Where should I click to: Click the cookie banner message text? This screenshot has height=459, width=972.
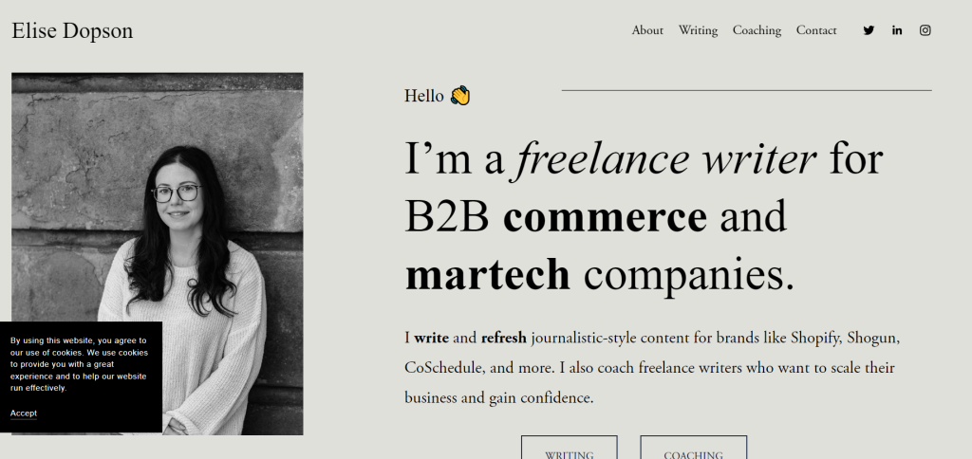tap(79, 363)
